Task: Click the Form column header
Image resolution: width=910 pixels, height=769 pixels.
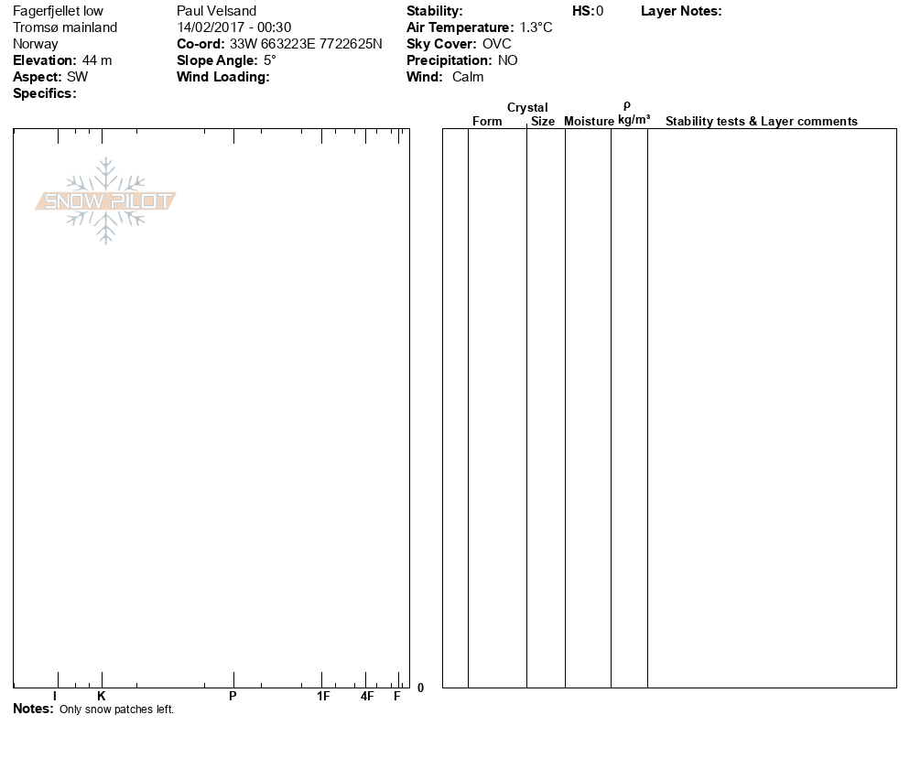Action: (487, 121)
